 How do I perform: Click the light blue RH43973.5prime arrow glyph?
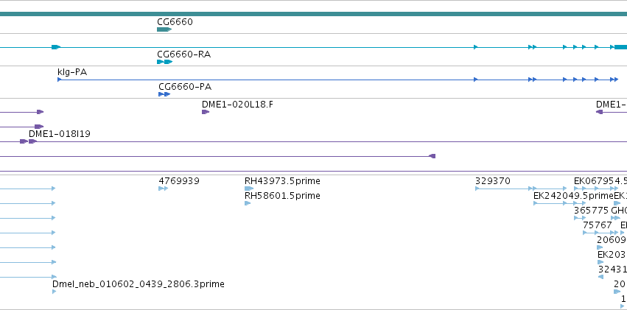coord(249,189)
